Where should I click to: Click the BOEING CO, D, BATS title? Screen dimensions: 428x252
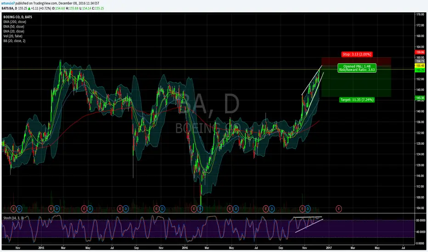coord(18,17)
